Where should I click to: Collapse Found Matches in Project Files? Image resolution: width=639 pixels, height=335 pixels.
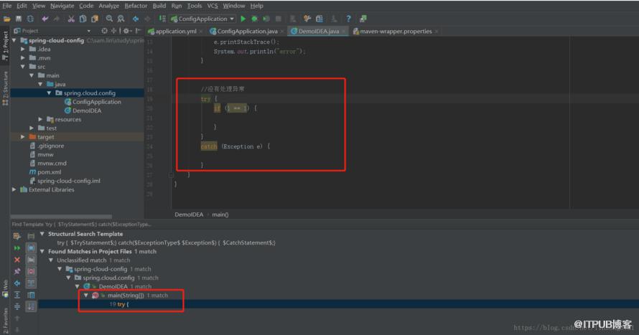[42, 252]
